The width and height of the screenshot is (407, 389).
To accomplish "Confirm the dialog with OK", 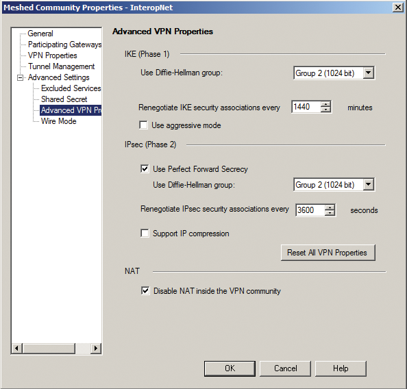I will coord(230,368).
